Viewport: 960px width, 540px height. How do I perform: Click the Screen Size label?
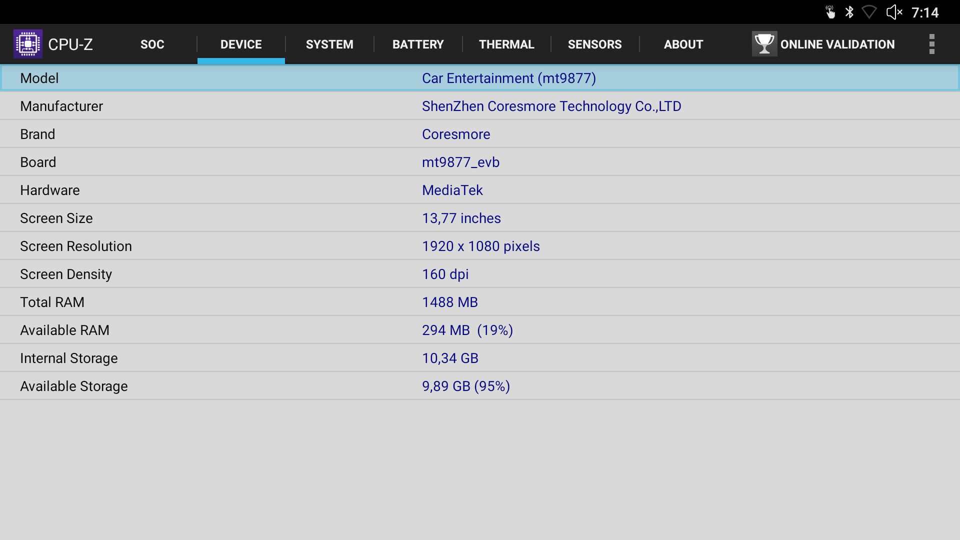coord(56,218)
